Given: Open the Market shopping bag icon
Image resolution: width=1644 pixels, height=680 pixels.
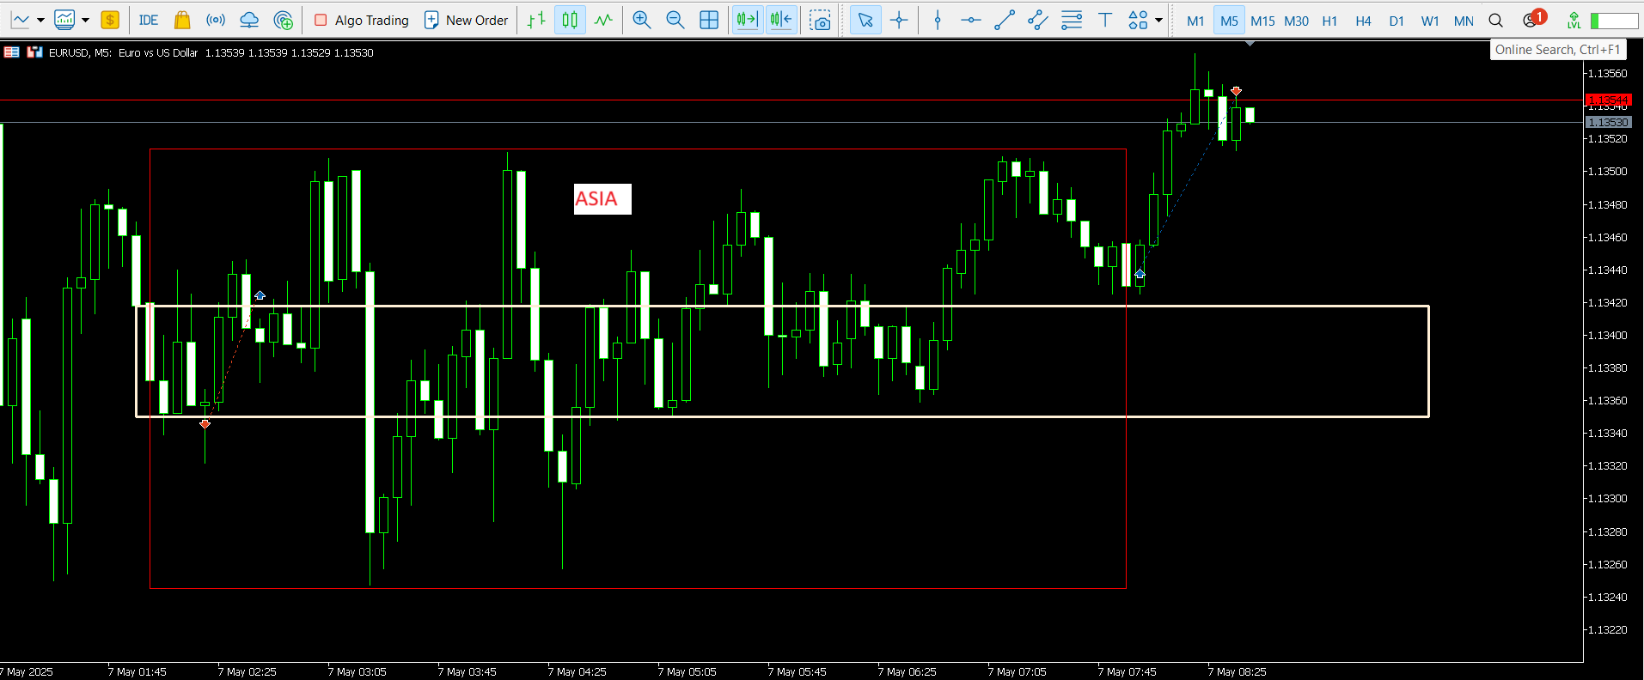Looking at the screenshot, I should 182,20.
